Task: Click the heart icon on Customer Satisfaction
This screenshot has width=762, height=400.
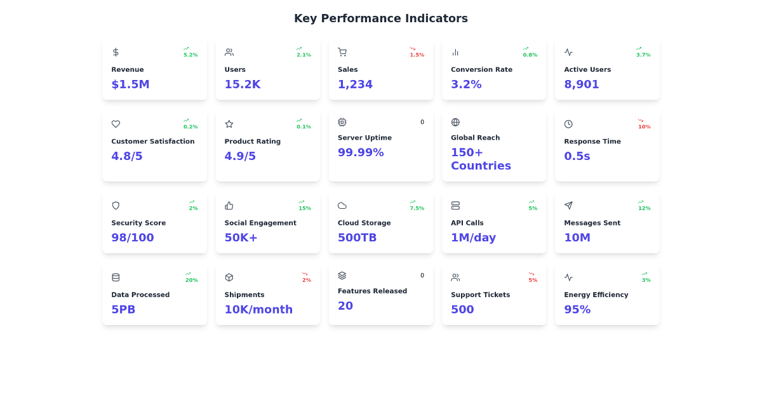Action: click(116, 124)
